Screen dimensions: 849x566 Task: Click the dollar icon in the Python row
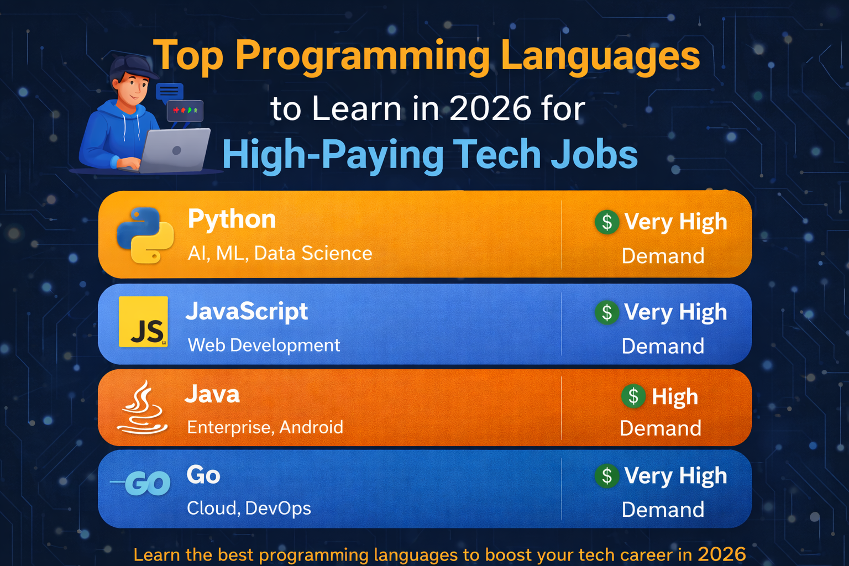tap(606, 222)
